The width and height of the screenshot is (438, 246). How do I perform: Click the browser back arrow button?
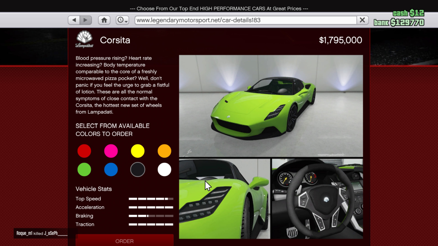tap(74, 20)
